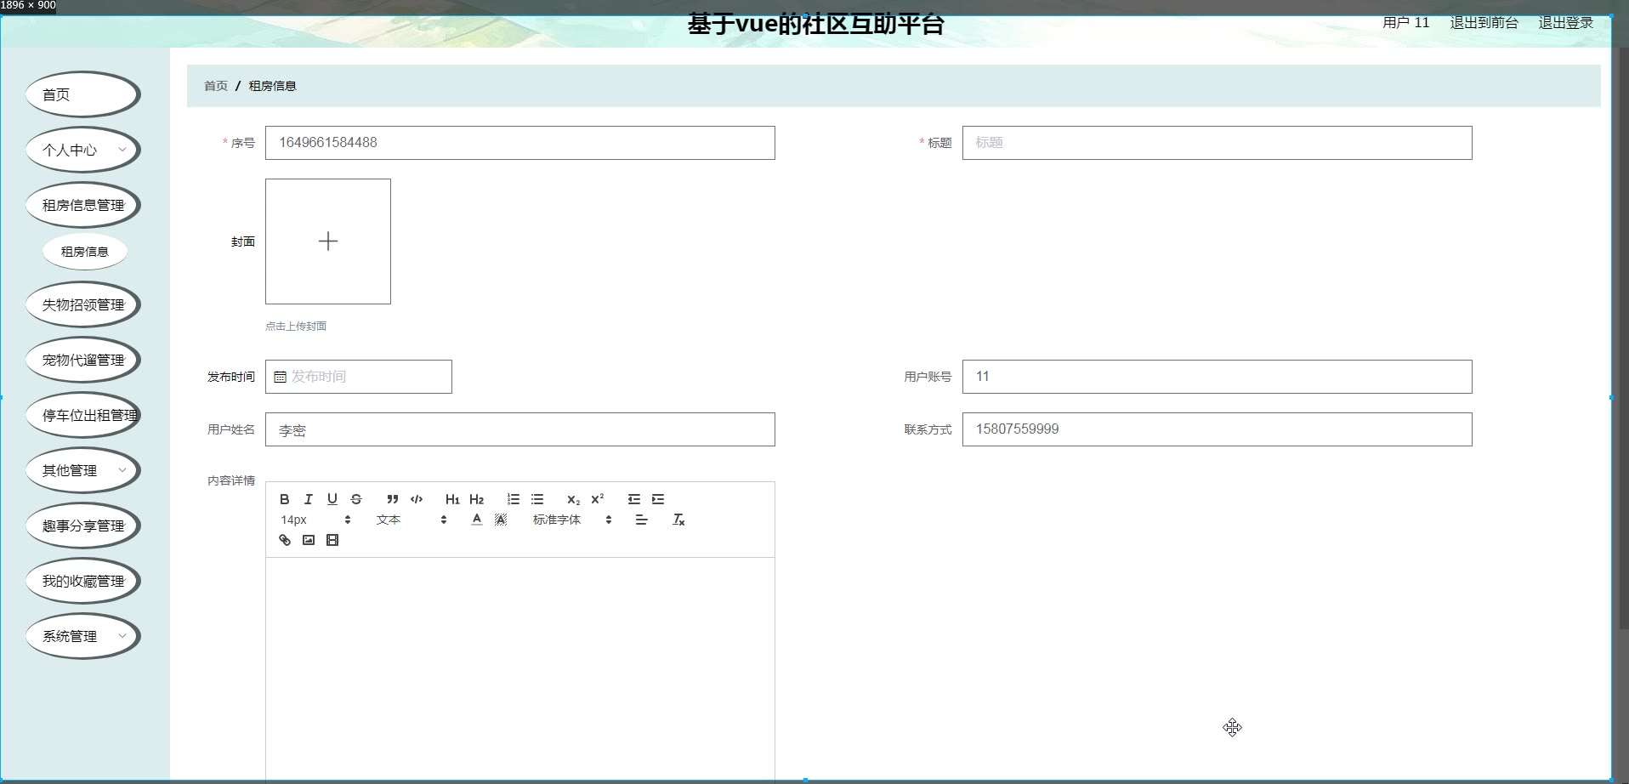The height and width of the screenshot is (784, 1629).
Task: Click the 封面 field label
Action: pyautogui.click(x=243, y=241)
